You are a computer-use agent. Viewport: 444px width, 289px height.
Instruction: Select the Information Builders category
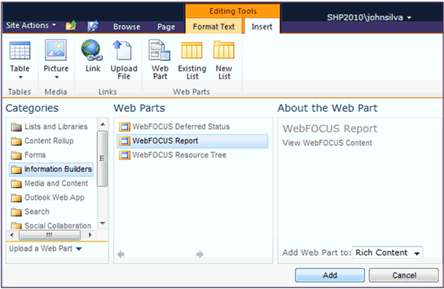point(51,169)
